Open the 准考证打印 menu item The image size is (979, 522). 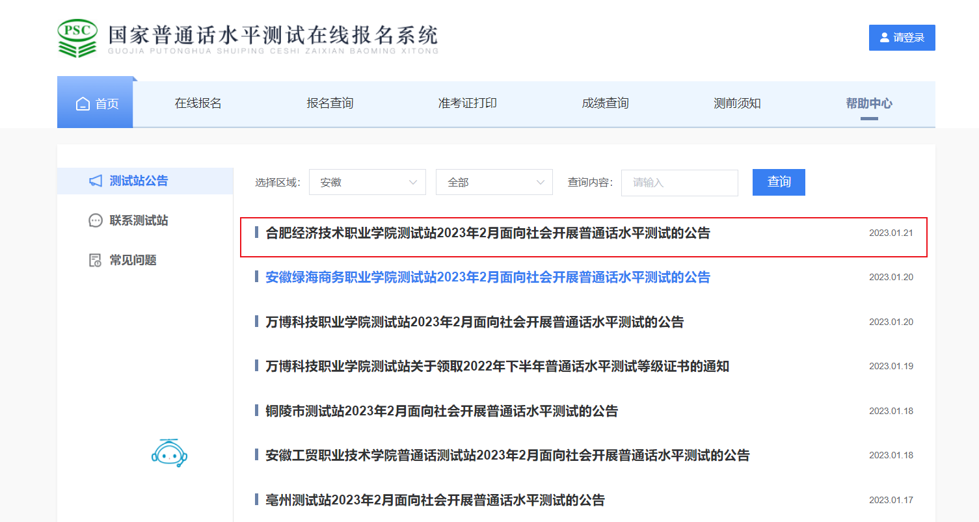pos(468,103)
